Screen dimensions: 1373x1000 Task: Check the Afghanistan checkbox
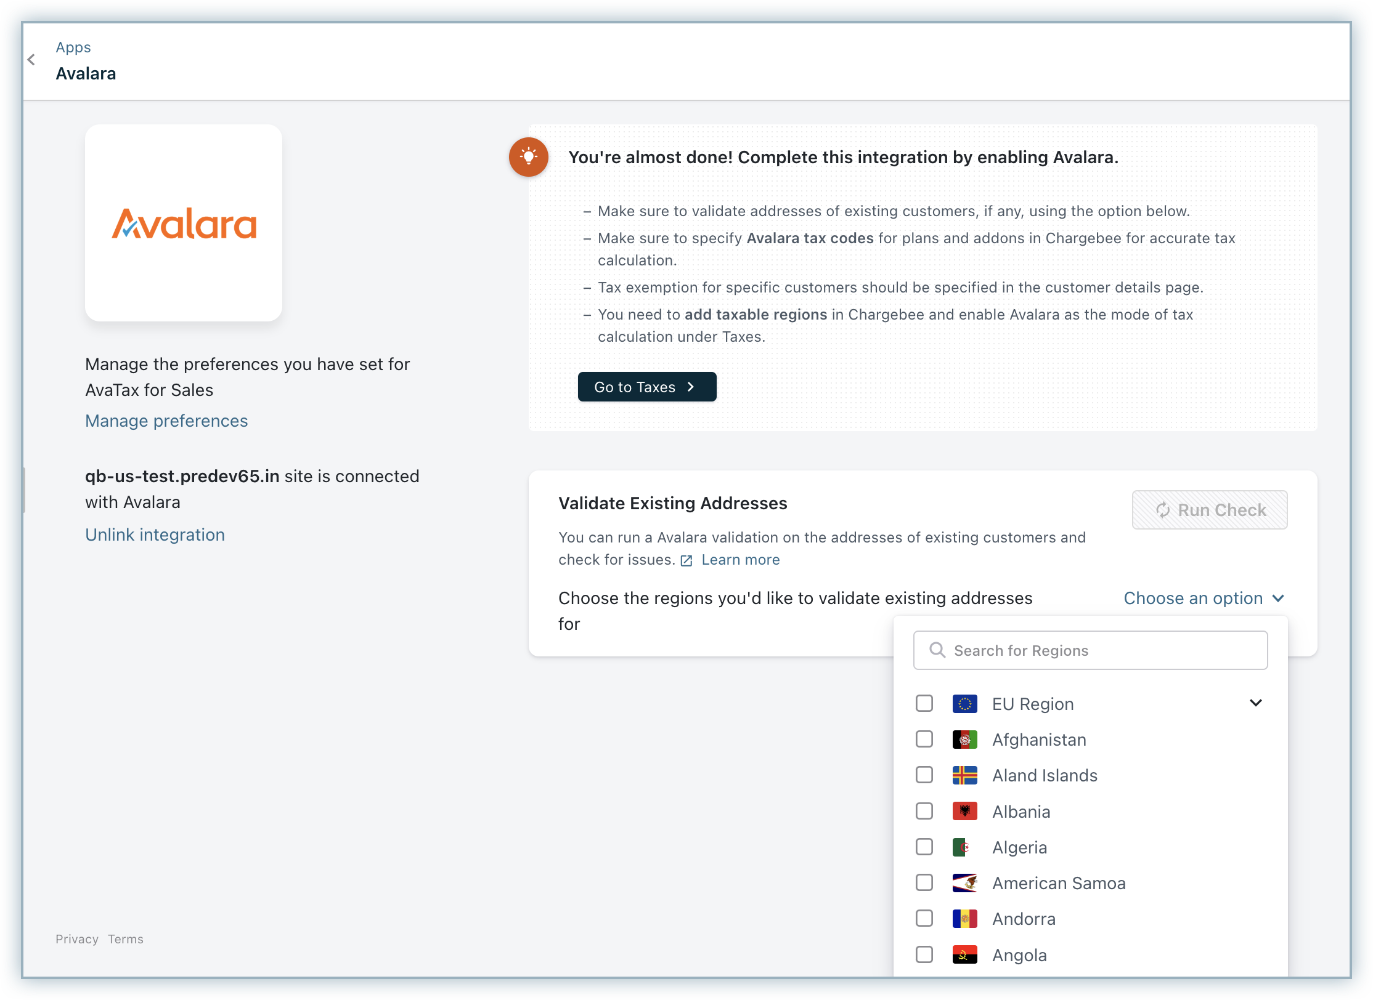pos(924,739)
